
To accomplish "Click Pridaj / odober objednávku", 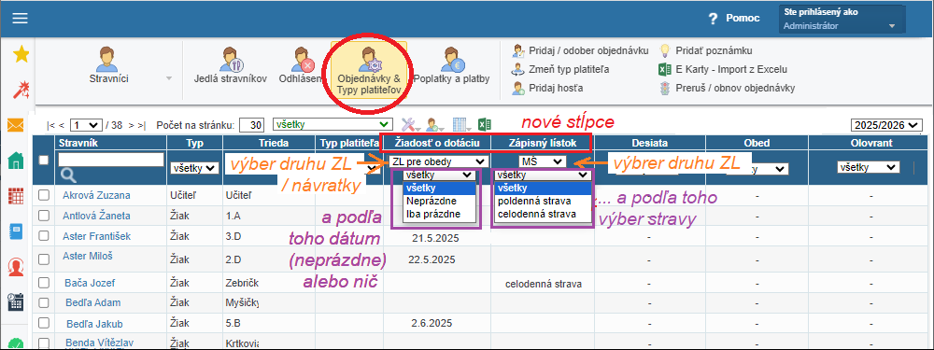I will pyautogui.click(x=580, y=50).
